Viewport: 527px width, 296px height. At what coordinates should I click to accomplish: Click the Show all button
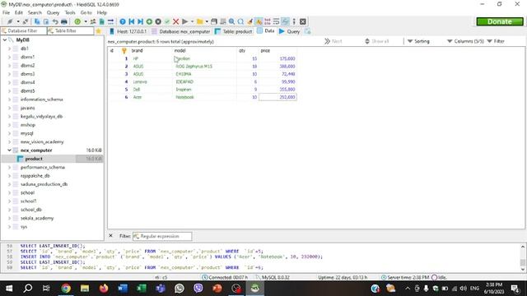[377, 41]
